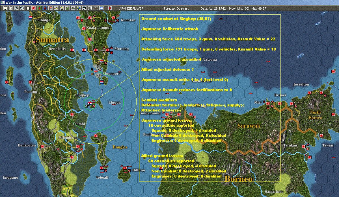Viewport: 339px width, 197px height.
Task: Click 'Forecast: Overcast' in top bar
Action: point(176,8)
